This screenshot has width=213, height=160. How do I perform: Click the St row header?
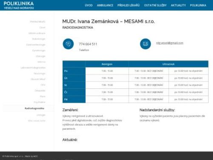click(74, 85)
